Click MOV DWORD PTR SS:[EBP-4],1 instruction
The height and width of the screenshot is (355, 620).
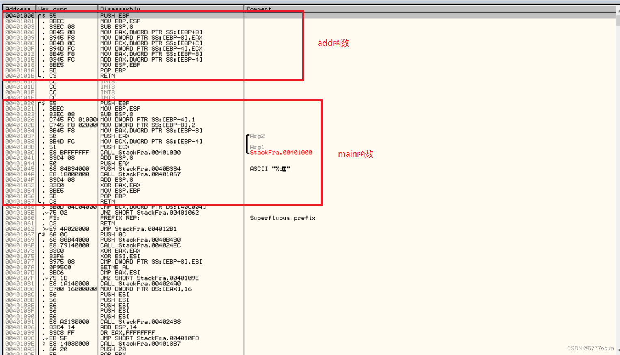tap(148, 119)
